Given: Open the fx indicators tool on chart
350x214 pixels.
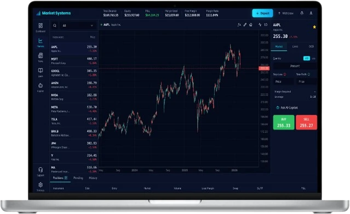Looking at the screenshot, I should pos(239,25).
